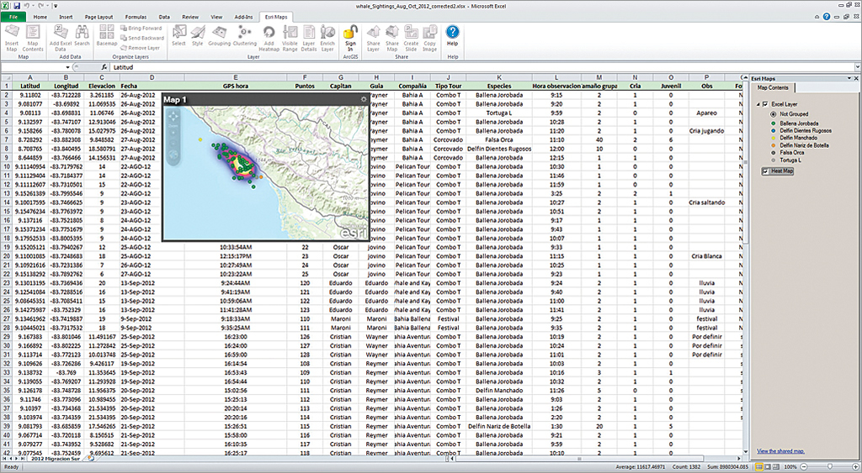
Task: Toggle the Heat Map checkbox
Action: tap(765, 171)
